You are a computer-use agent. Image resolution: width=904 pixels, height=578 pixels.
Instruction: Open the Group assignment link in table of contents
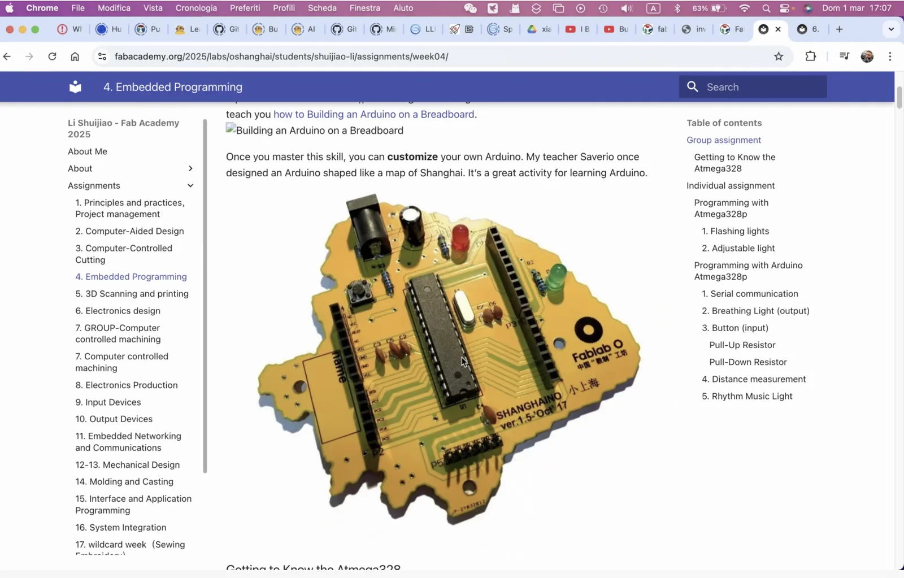point(724,140)
